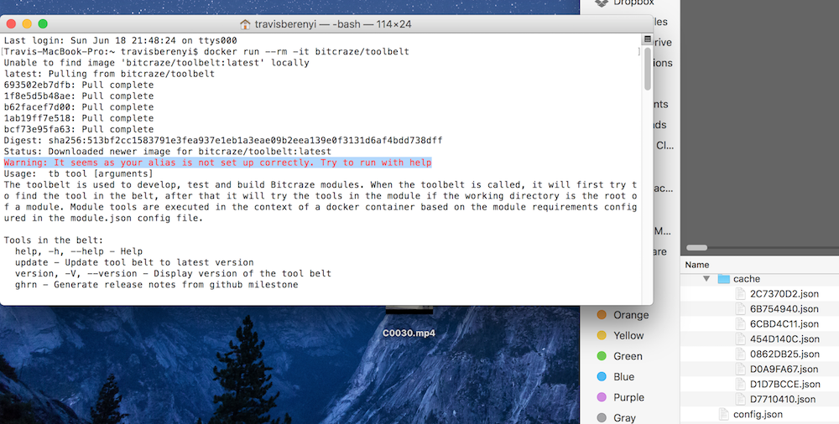The height and width of the screenshot is (424, 839).
Task: Collapse the cache folder disclosure triangle
Action: (706, 279)
